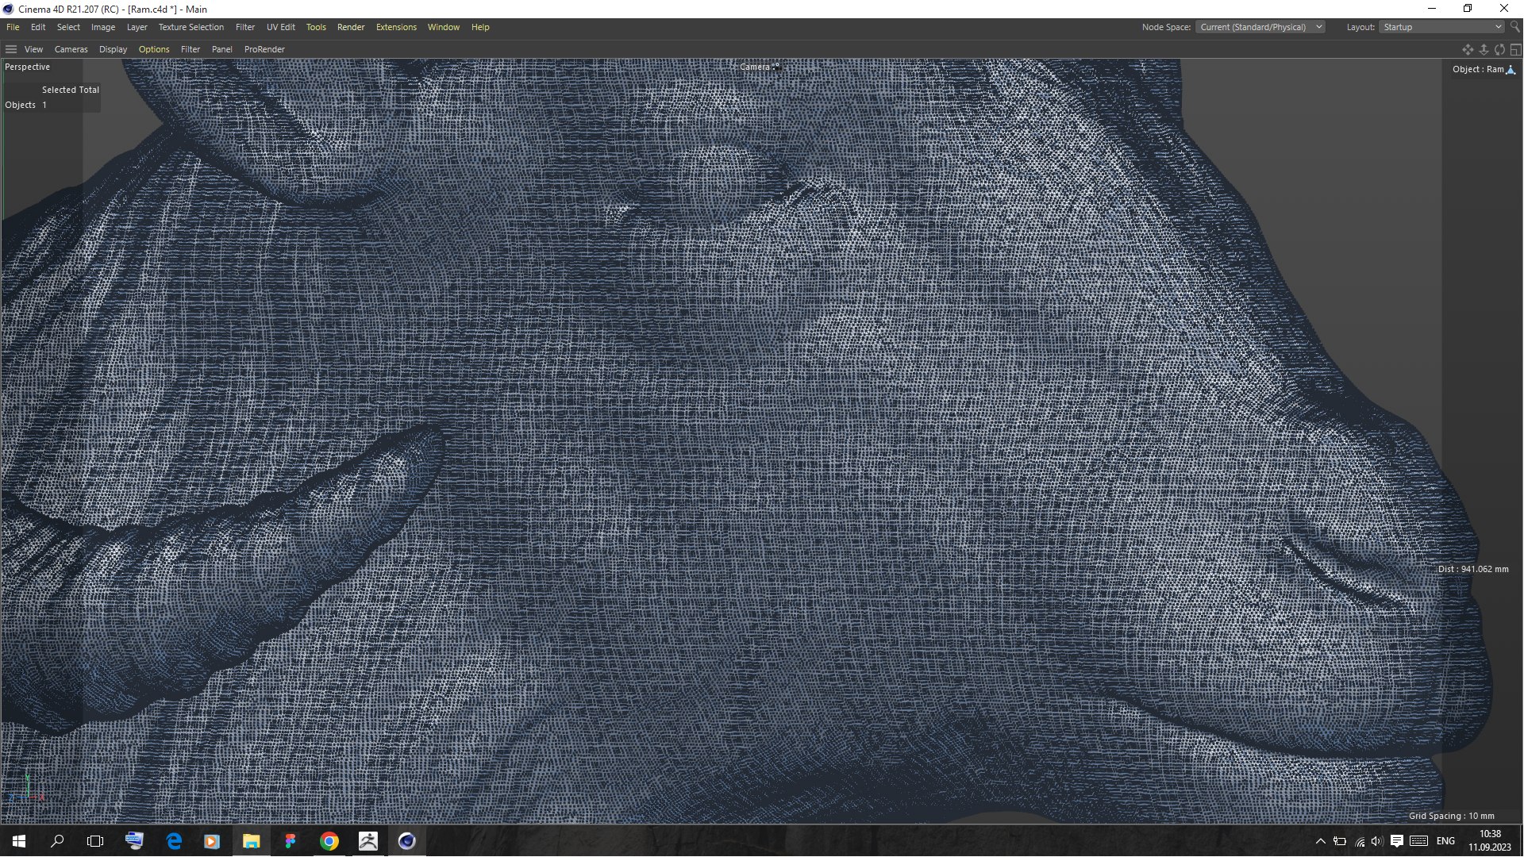Open the notification action center
The image size is (1524, 857).
(1397, 841)
